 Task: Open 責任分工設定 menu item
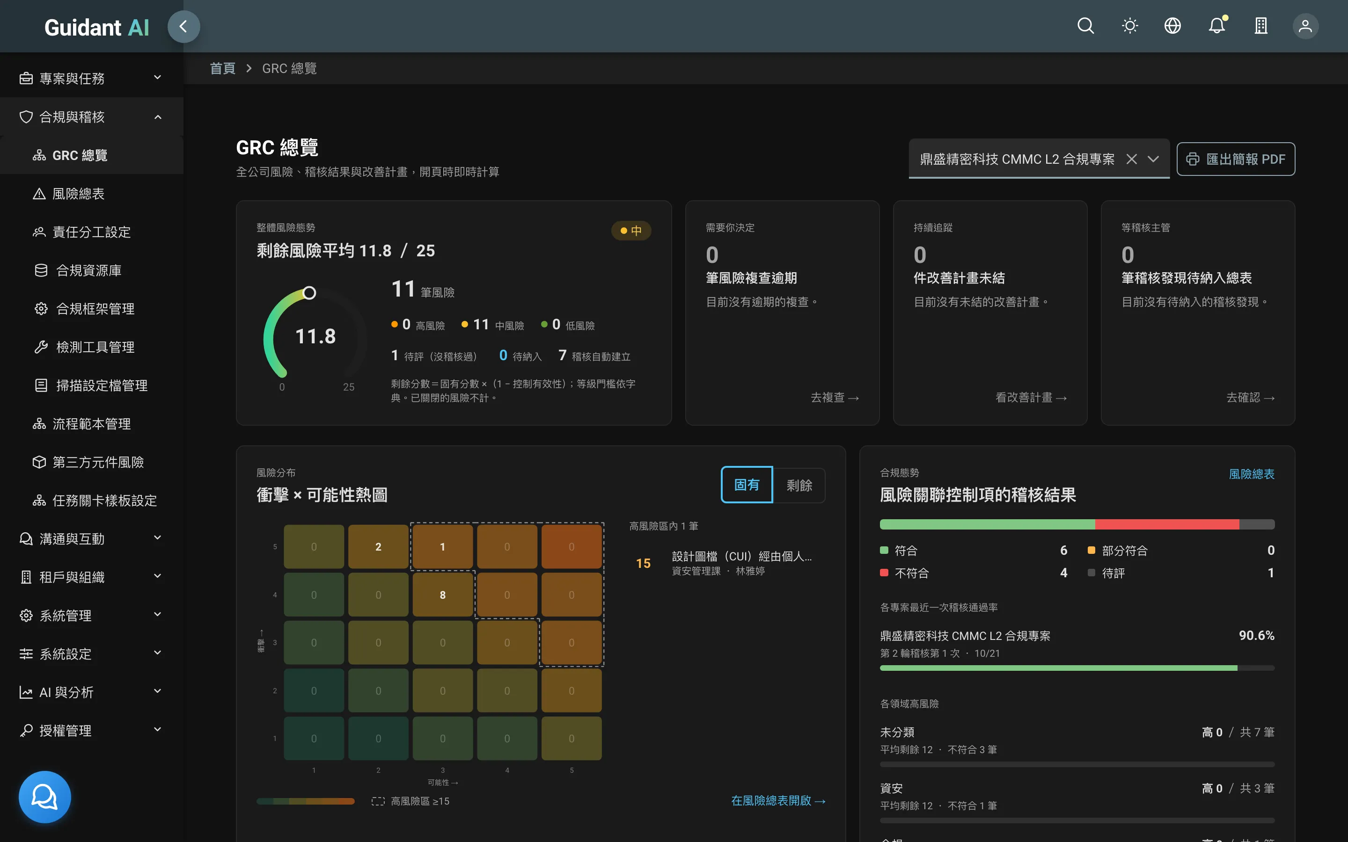point(92,232)
